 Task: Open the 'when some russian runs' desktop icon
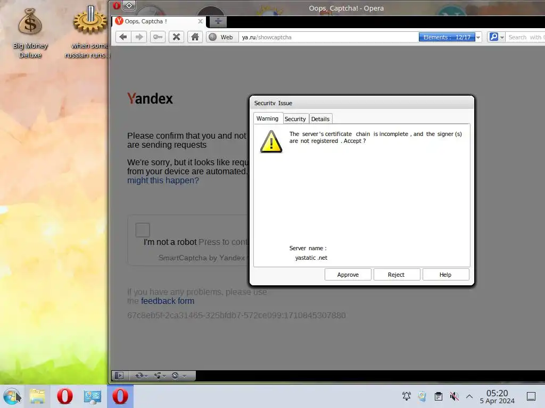(89, 32)
